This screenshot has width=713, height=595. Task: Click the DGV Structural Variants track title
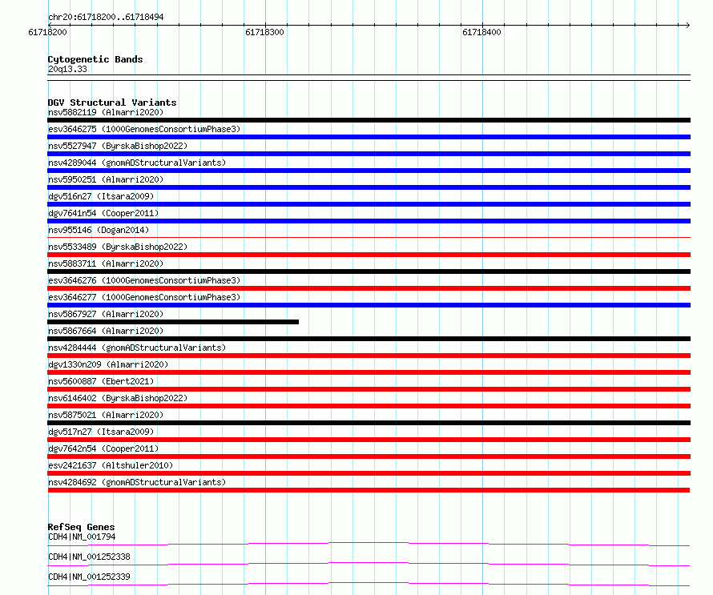pos(112,103)
